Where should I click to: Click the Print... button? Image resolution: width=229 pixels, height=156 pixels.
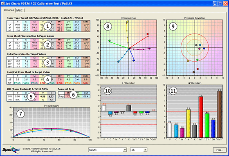pyautogui.click(x=220, y=150)
